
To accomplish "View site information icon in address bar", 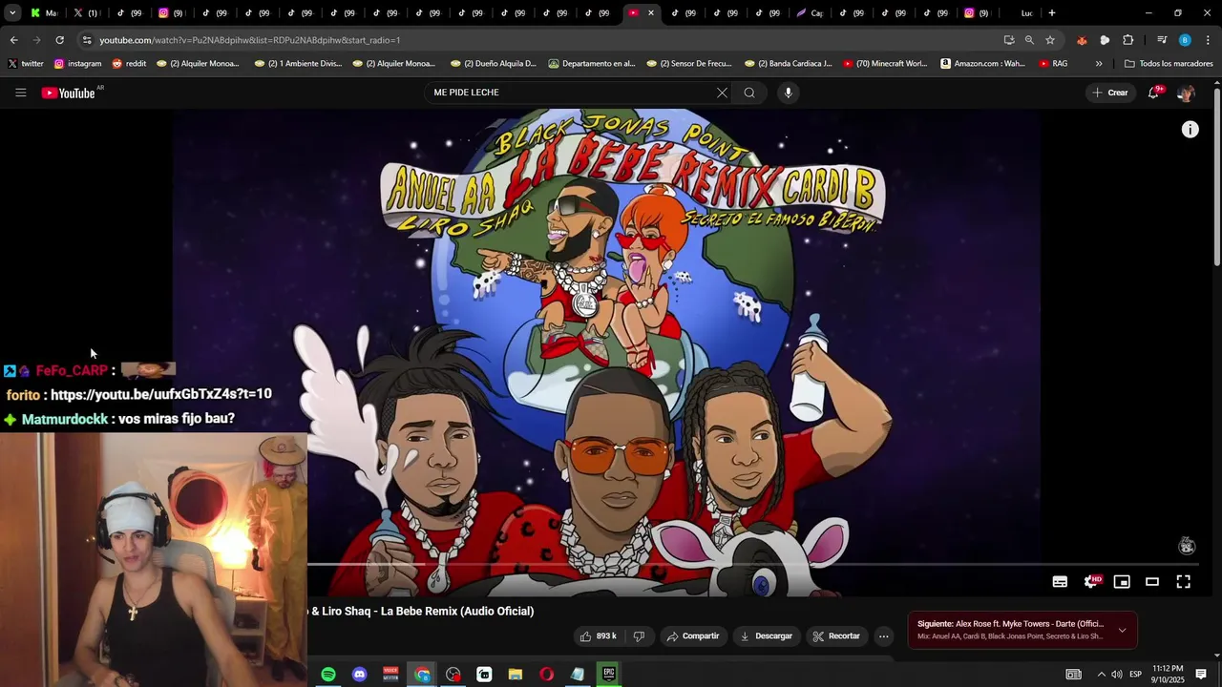I will 87,40.
